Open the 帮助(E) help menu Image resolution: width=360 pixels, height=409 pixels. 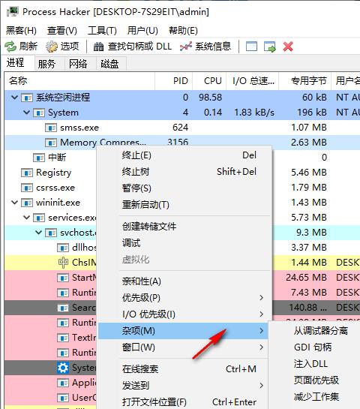click(183, 31)
